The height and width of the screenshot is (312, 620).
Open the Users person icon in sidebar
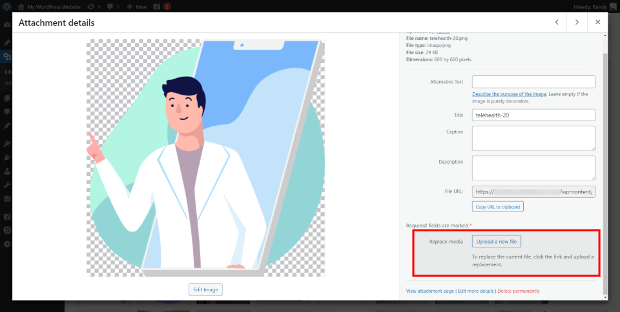tap(6, 171)
